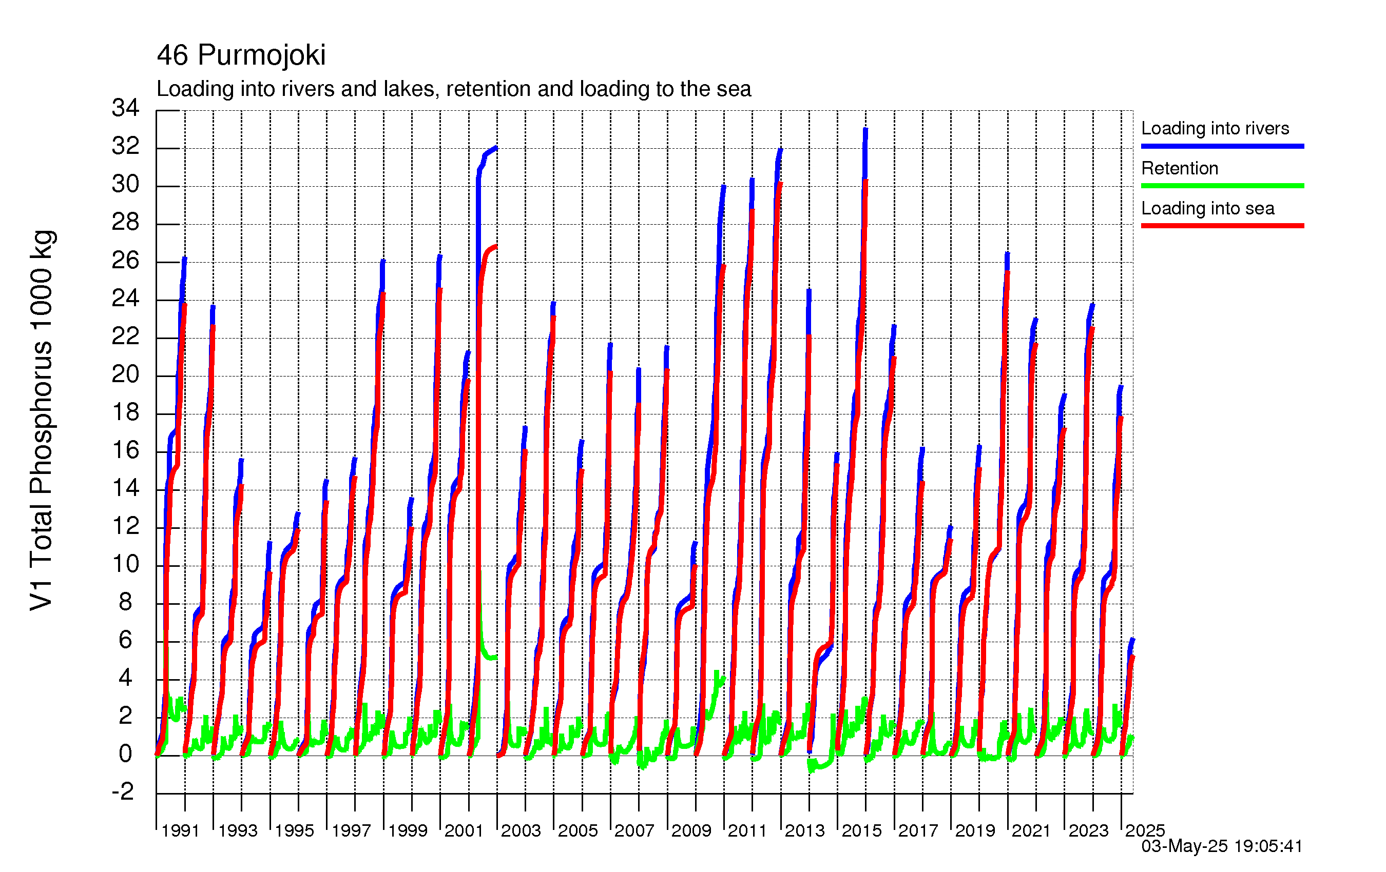
Task: Click the y-axis value 18
Action: point(125,412)
